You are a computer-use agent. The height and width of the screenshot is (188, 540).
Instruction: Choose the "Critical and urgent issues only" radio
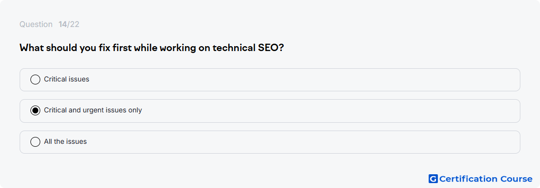pos(35,110)
